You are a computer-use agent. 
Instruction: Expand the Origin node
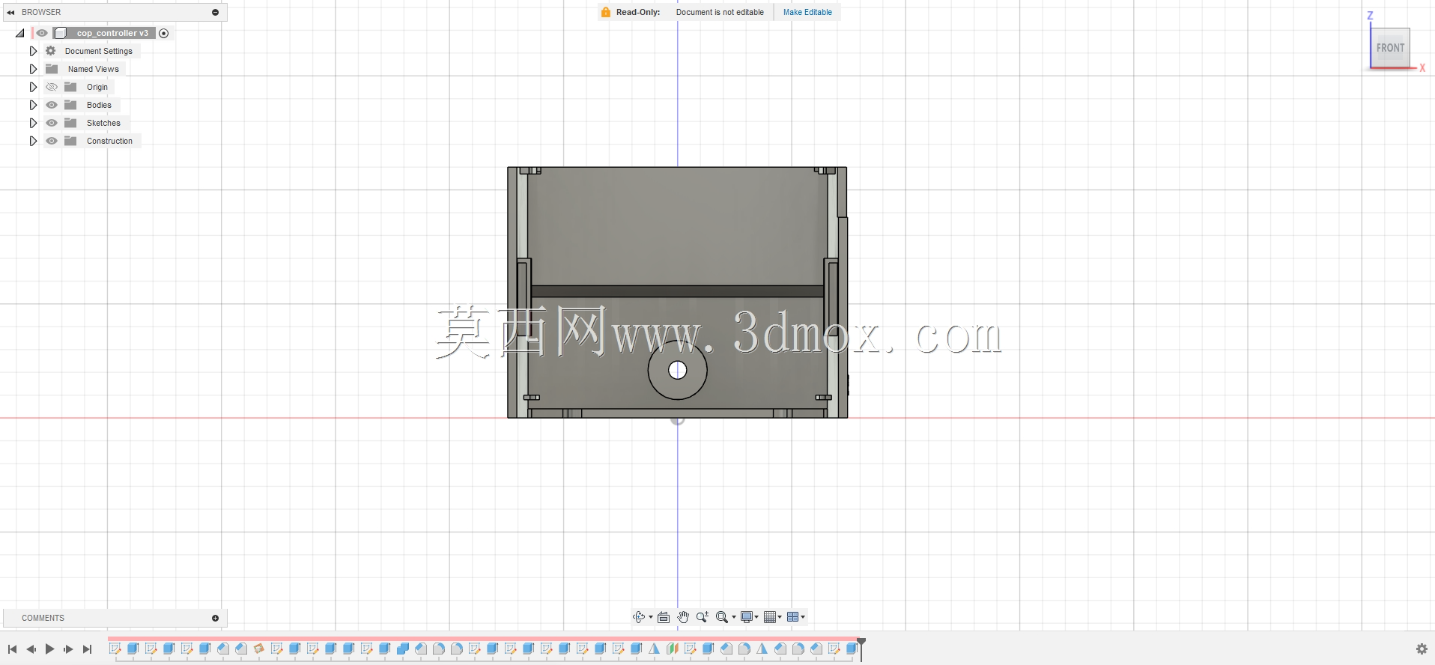tap(33, 87)
